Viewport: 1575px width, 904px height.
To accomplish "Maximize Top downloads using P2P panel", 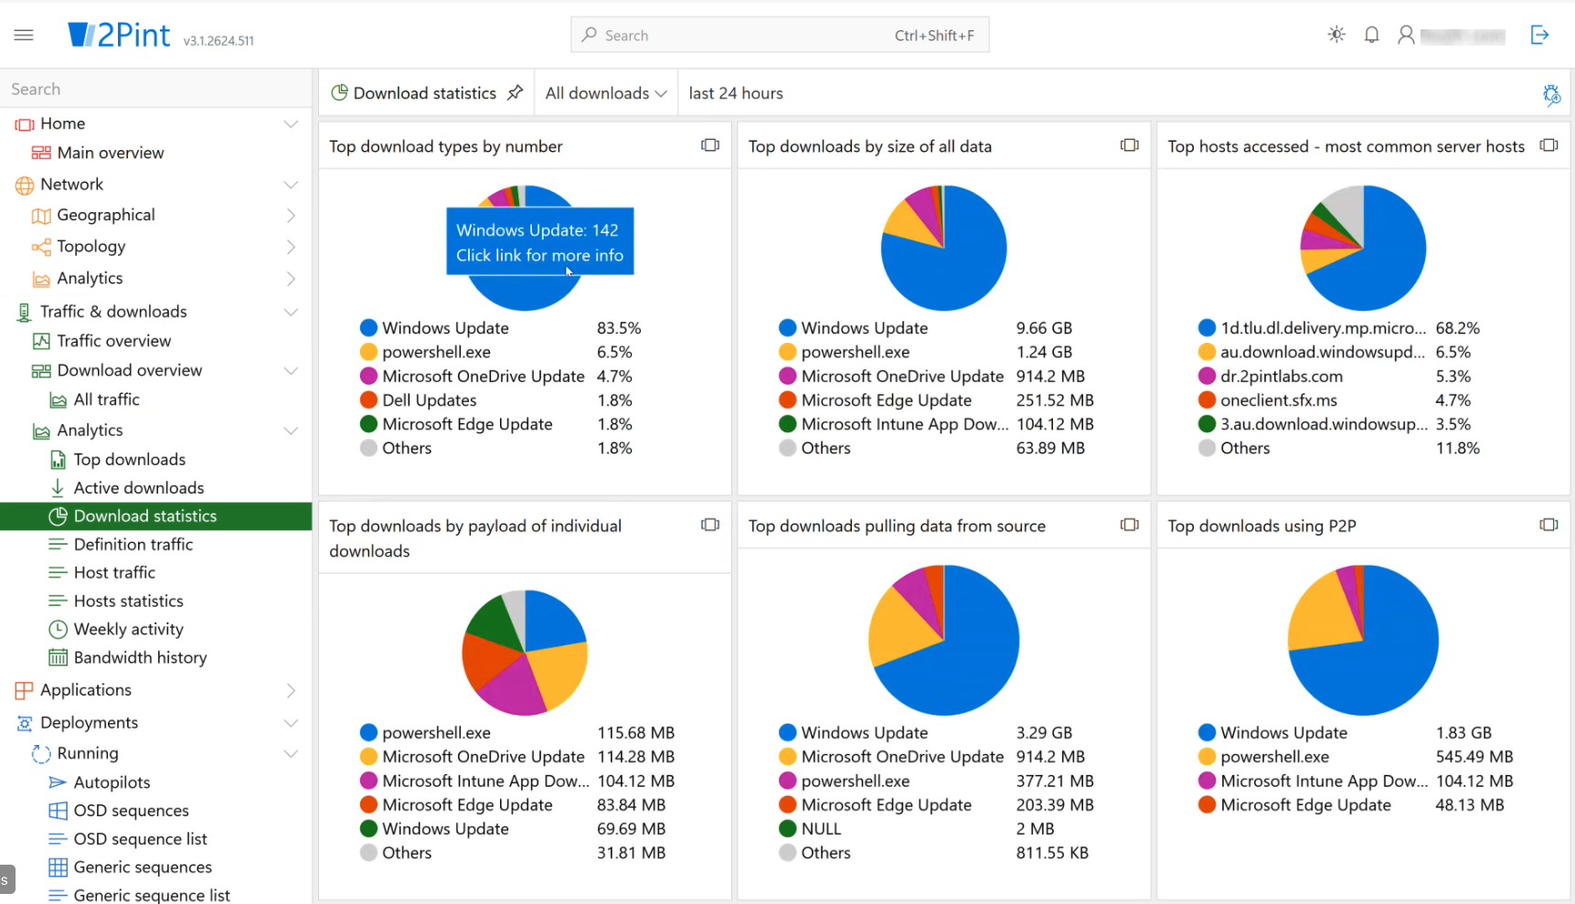I will 1548,525.
